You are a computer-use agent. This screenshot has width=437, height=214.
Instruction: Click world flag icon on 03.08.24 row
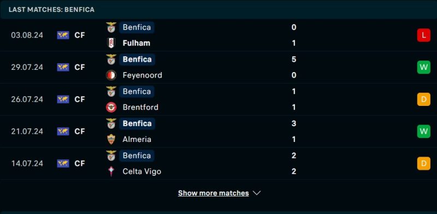coord(63,35)
